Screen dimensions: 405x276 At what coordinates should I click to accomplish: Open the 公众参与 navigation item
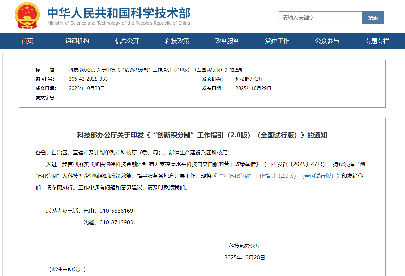point(327,41)
